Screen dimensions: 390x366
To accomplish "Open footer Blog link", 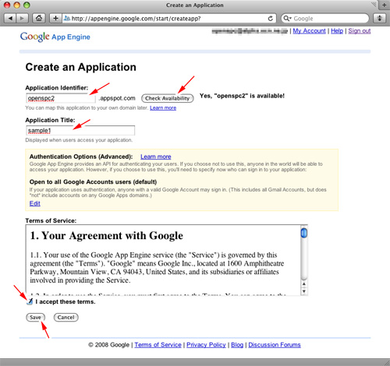I will pyautogui.click(x=237, y=345).
